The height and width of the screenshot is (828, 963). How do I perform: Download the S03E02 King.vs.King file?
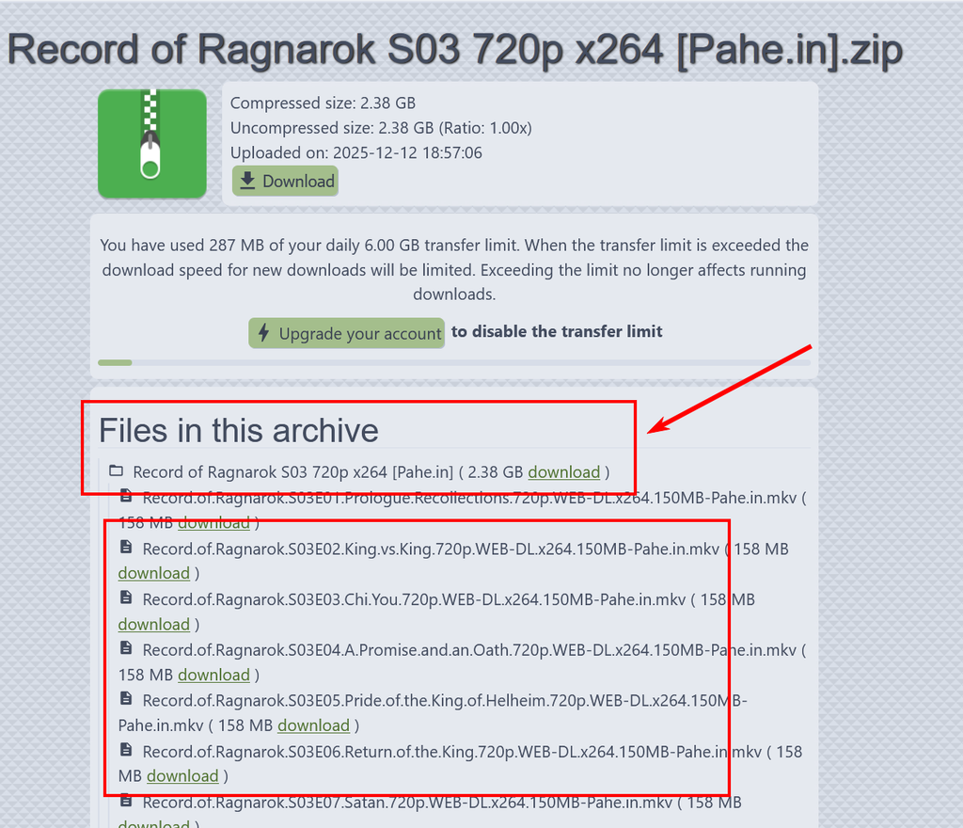click(153, 573)
